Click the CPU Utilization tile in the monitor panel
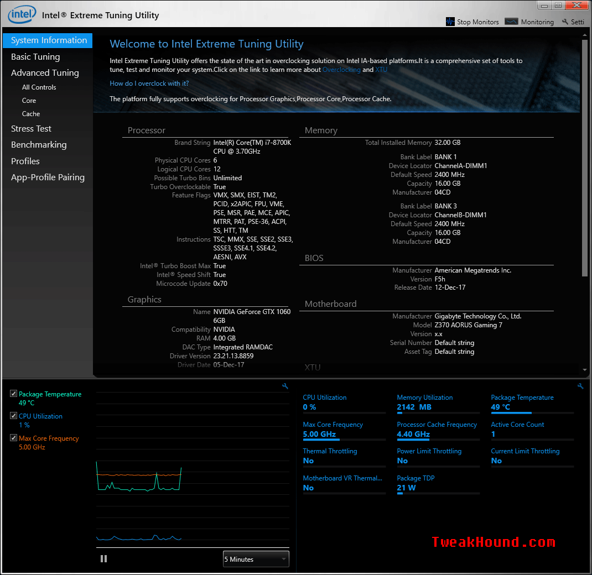 [x=344, y=403]
